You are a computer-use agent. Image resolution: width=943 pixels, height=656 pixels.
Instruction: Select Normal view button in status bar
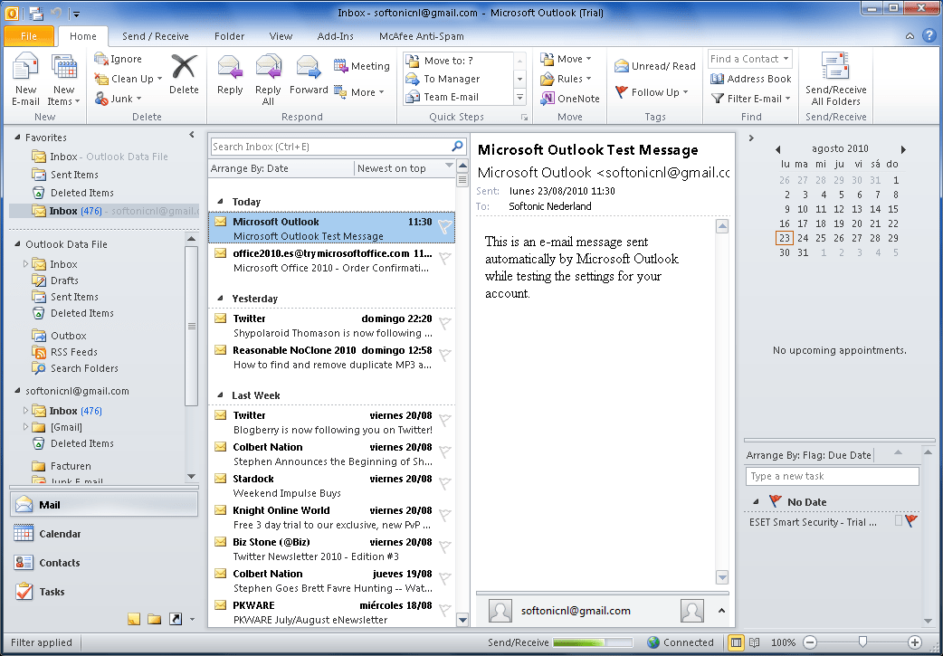[736, 642]
